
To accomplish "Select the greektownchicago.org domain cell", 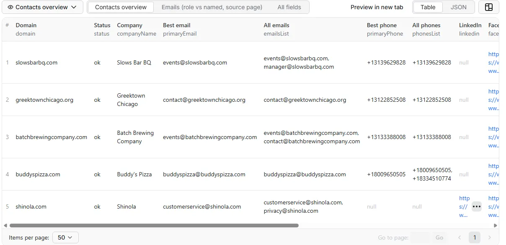I will [44, 100].
